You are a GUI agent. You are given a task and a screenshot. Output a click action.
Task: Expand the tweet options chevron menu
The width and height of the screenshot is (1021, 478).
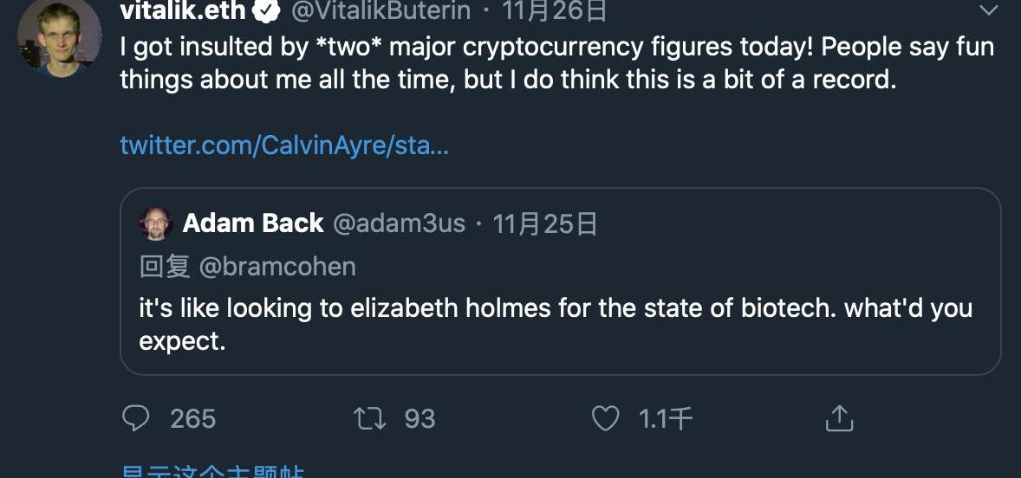point(988,10)
